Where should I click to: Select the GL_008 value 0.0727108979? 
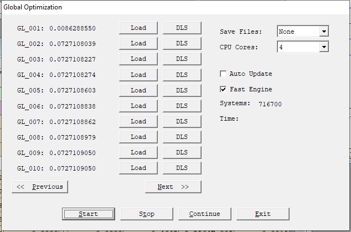[x=73, y=137]
